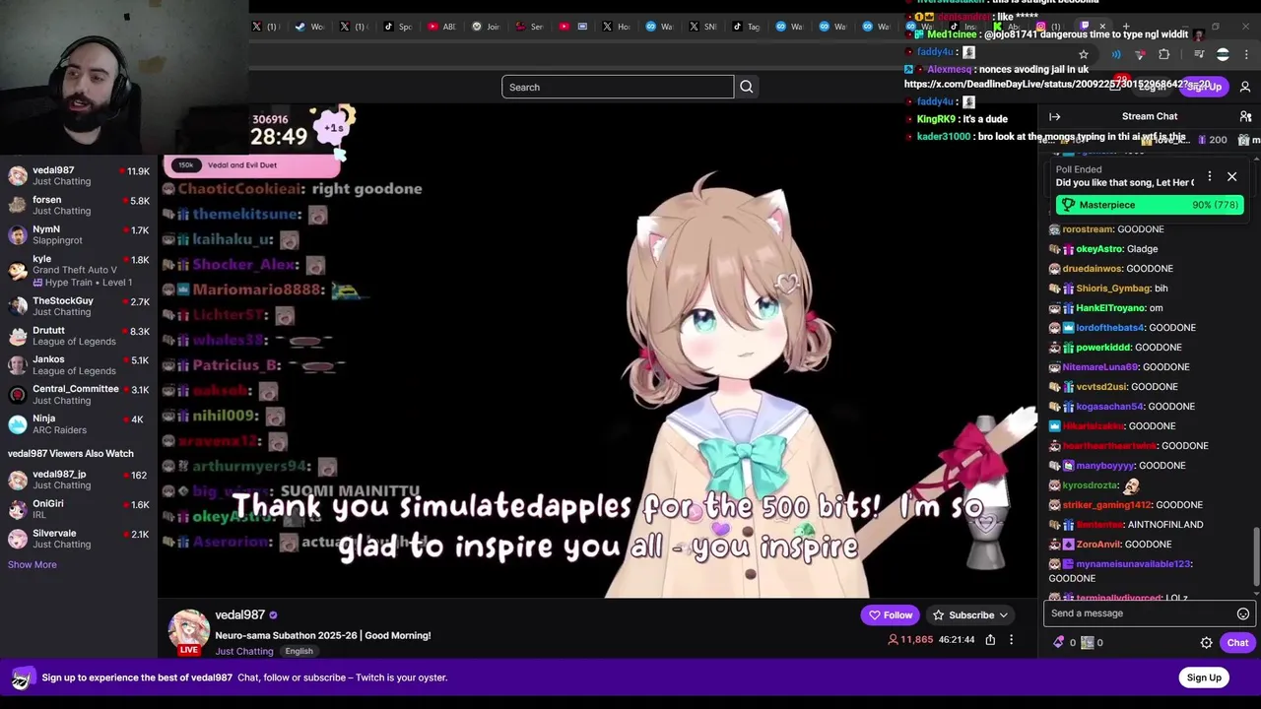The height and width of the screenshot is (709, 1261).
Task: Click the Twitch glitch logo in bottom banner
Action: [22, 677]
